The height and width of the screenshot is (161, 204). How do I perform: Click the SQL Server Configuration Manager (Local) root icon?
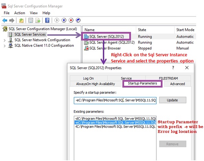[5, 29]
